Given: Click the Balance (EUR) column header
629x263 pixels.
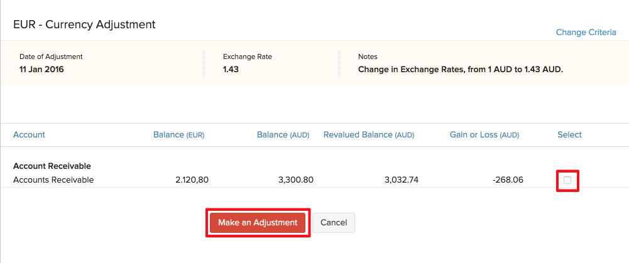Looking at the screenshot, I should [178, 134].
